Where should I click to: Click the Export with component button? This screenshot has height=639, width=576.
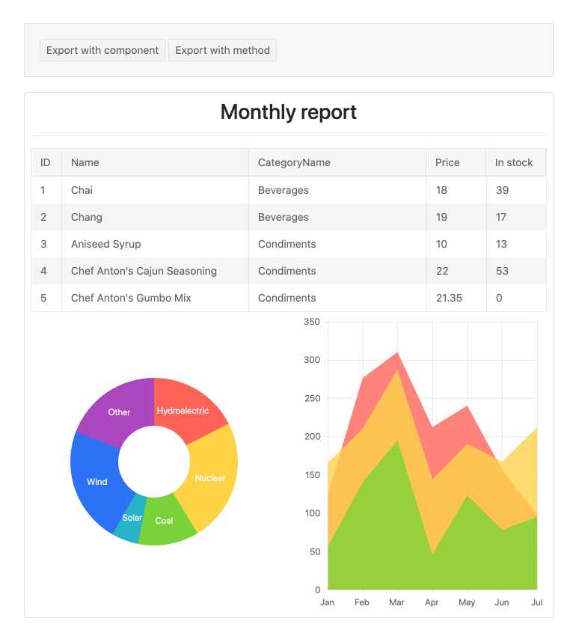pyautogui.click(x=102, y=50)
